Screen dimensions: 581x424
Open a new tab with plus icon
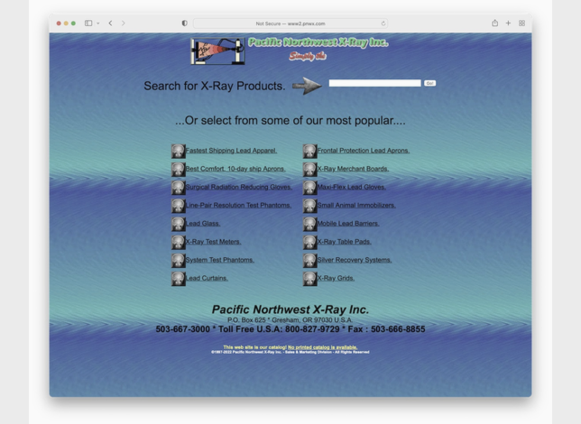(508, 23)
